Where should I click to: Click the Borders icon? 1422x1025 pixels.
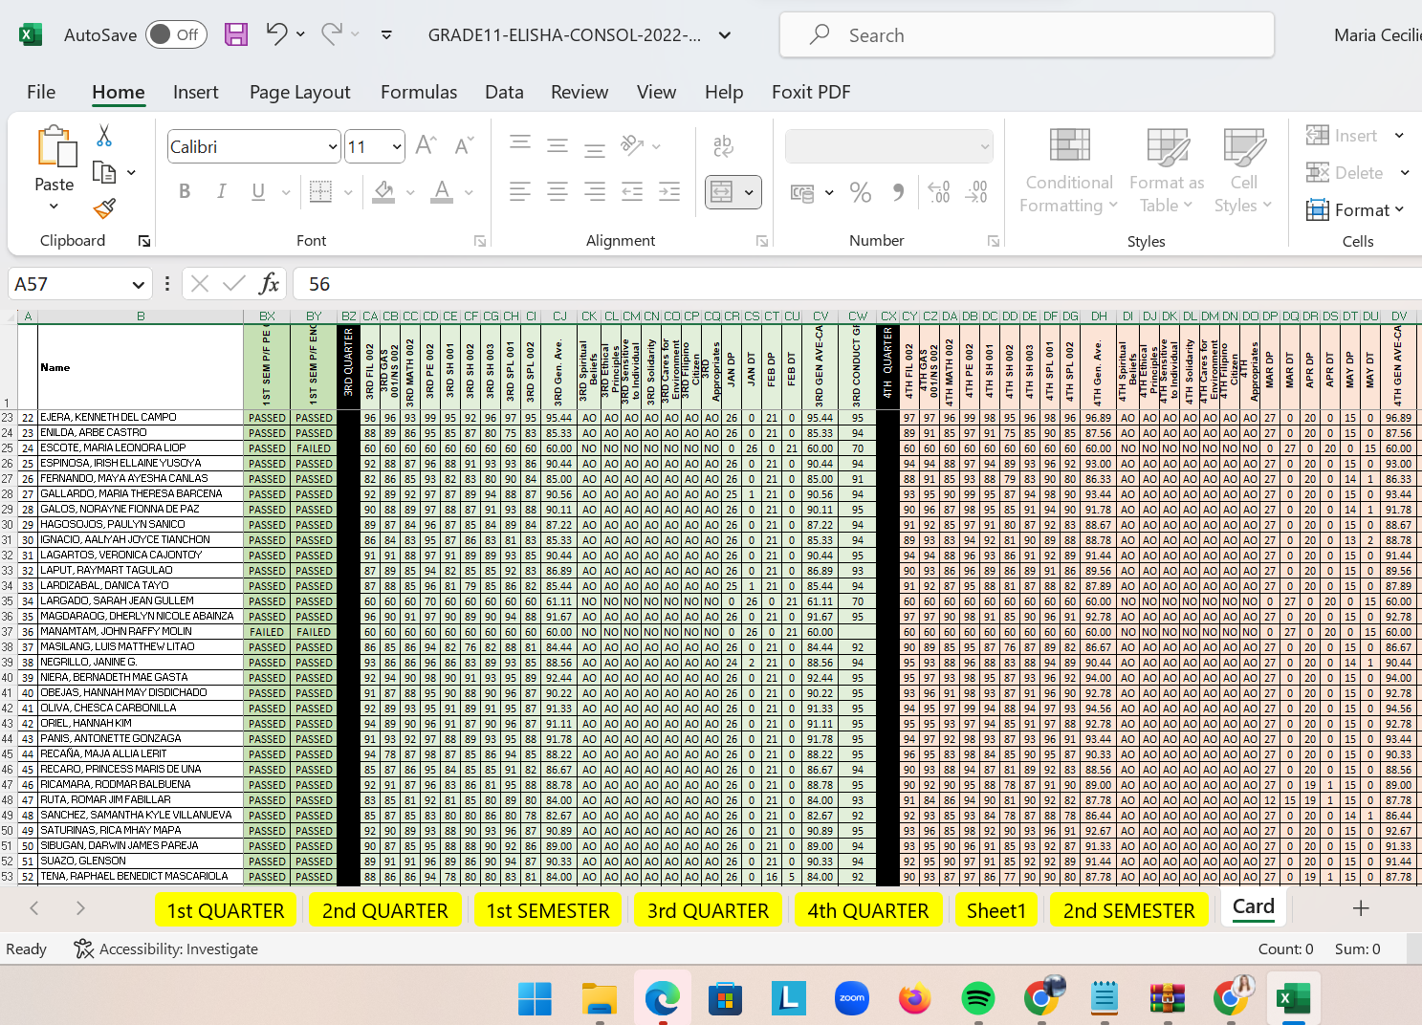click(x=320, y=191)
